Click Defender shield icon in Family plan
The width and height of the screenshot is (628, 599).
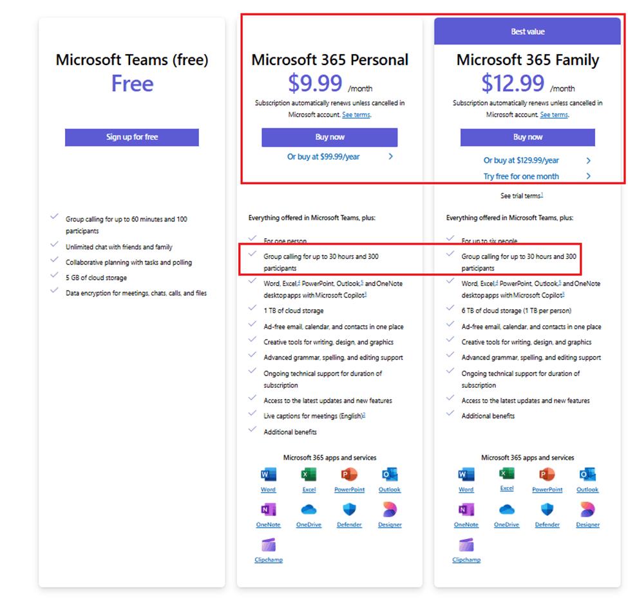point(547,509)
